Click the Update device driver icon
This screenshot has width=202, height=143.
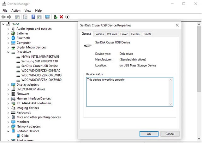click(x=56, y=17)
